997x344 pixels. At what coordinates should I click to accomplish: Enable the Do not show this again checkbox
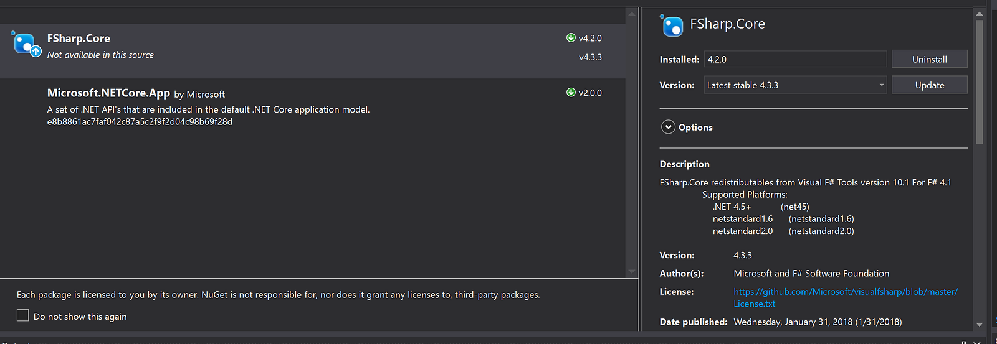pyautogui.click(x=23, y=315)
